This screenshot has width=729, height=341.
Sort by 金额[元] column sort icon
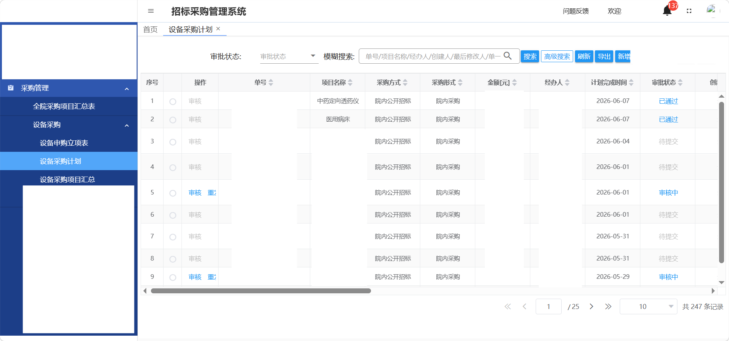click(515, 82)
